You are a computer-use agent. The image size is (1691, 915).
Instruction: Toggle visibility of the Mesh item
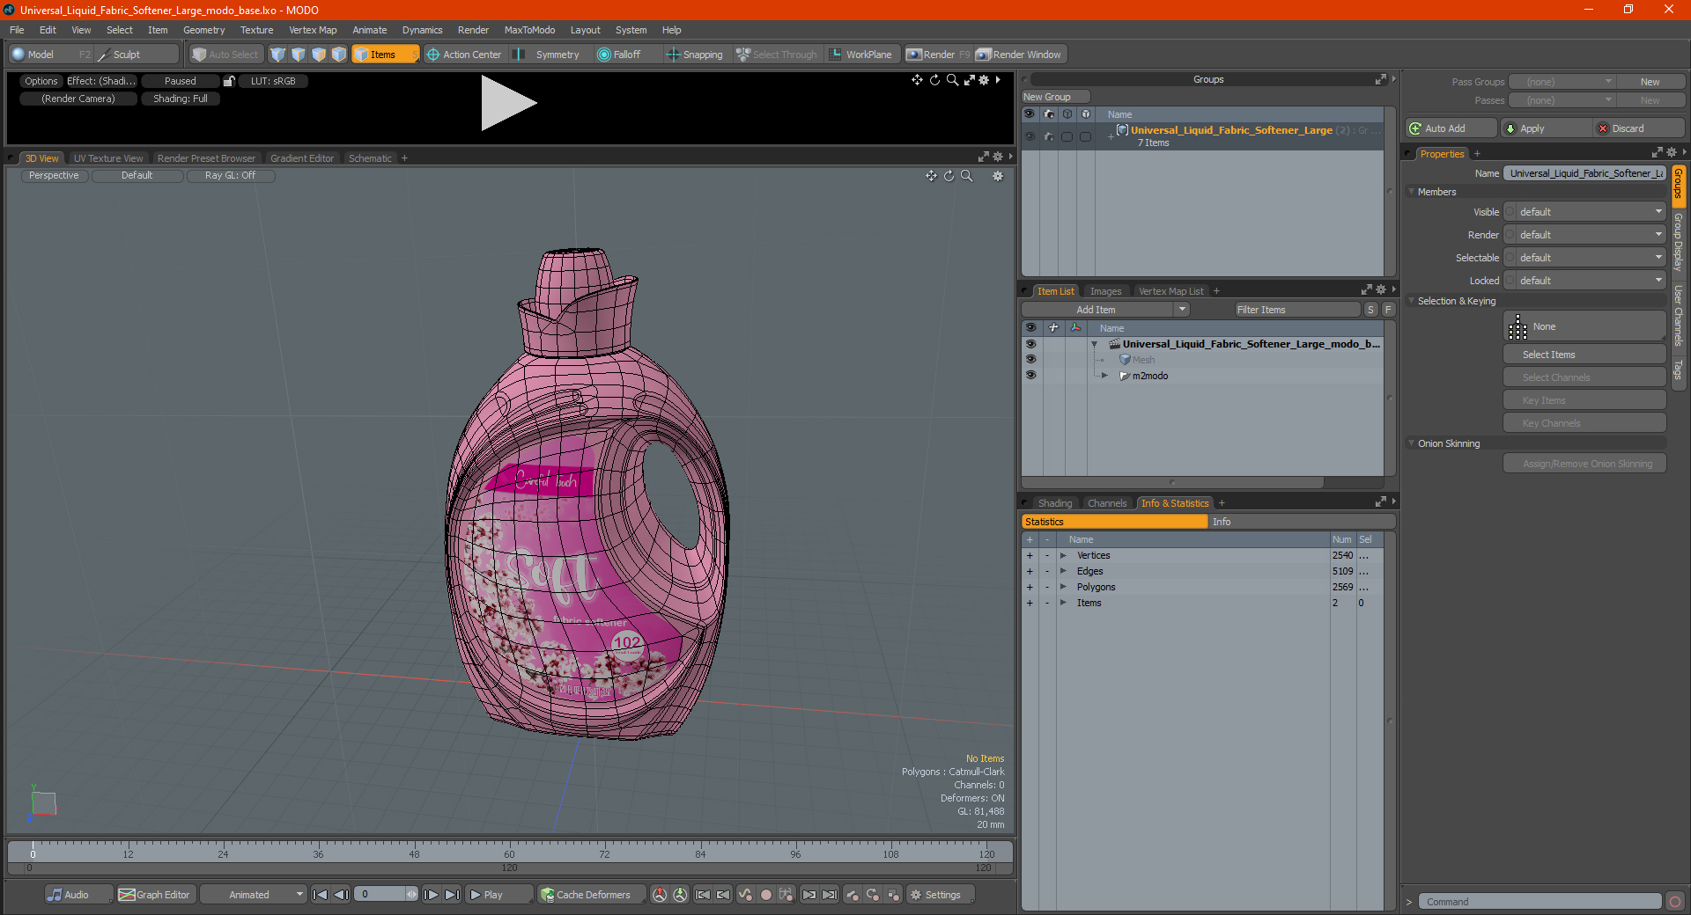click(1030, 360)
